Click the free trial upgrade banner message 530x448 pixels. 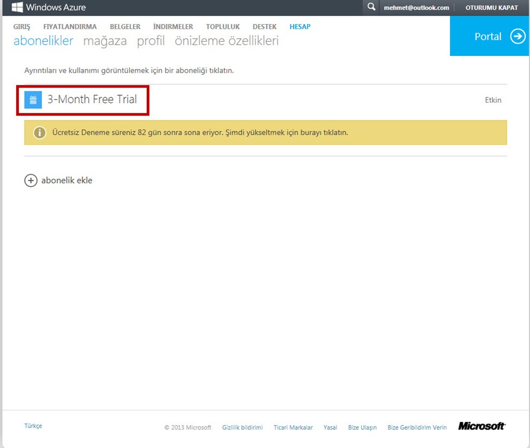(200, 132)
